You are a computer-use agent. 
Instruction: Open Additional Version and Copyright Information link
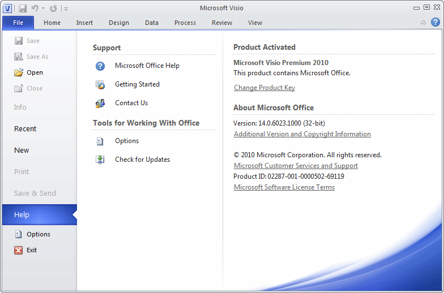coord(302,134)
